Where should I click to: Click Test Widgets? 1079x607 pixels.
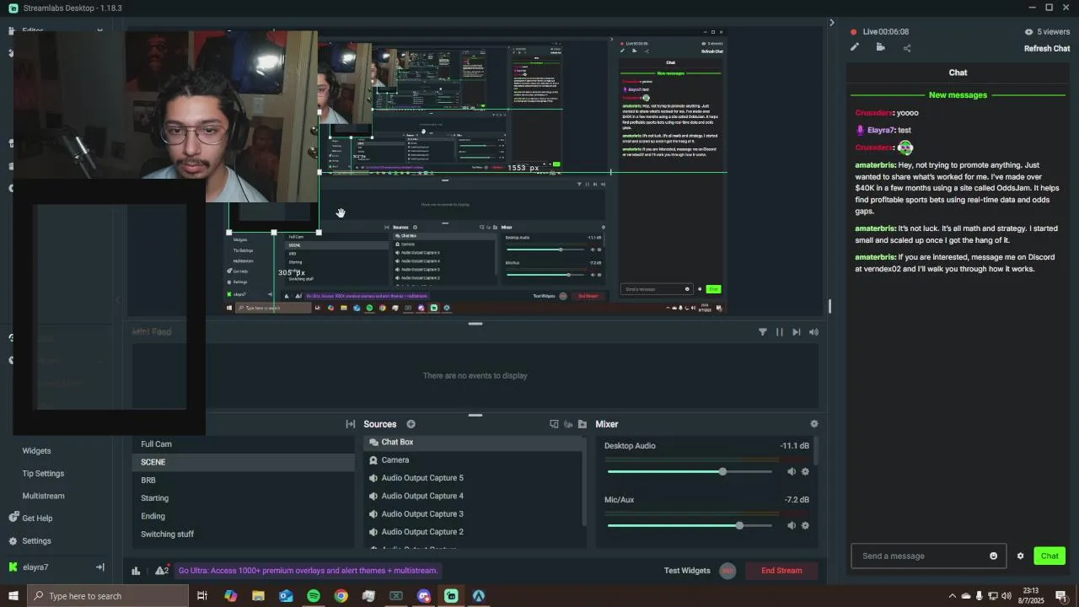click(687, 571)
